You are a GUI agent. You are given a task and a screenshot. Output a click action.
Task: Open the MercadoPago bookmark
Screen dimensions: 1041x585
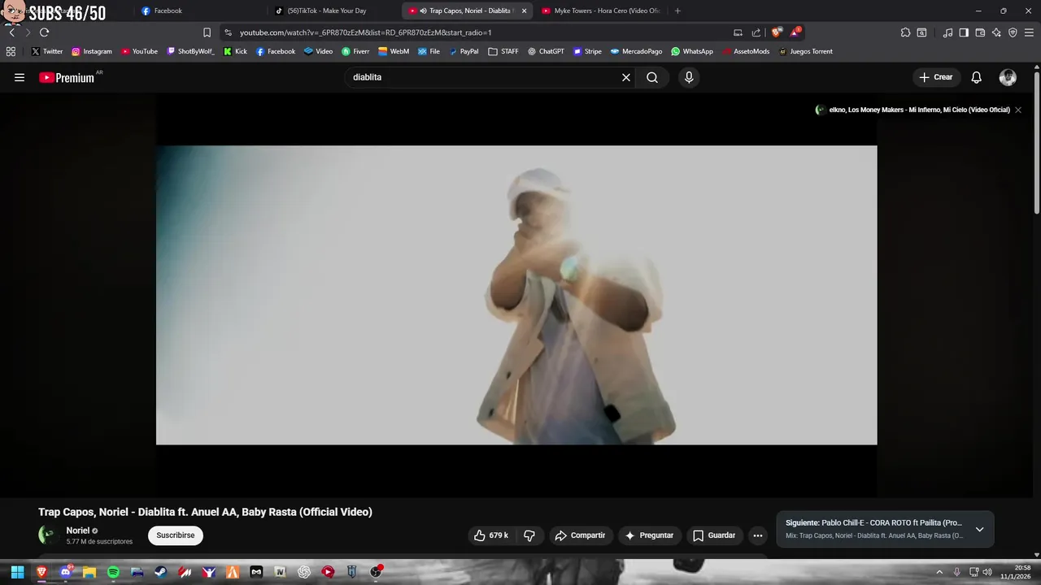click(636, 51)
